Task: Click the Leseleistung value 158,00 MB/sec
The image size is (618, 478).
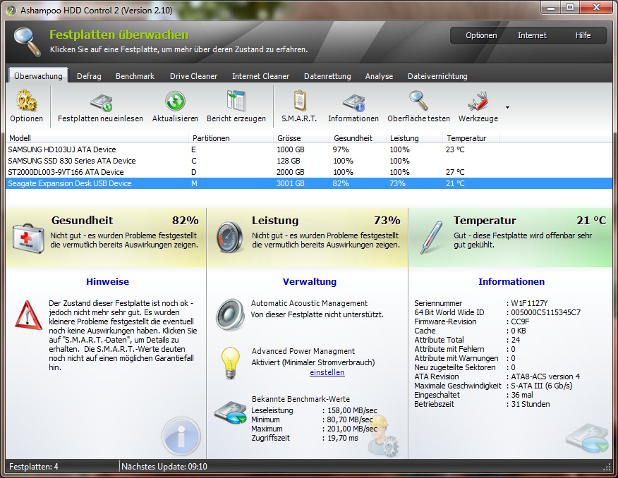Action: click(x=352, y=410)
